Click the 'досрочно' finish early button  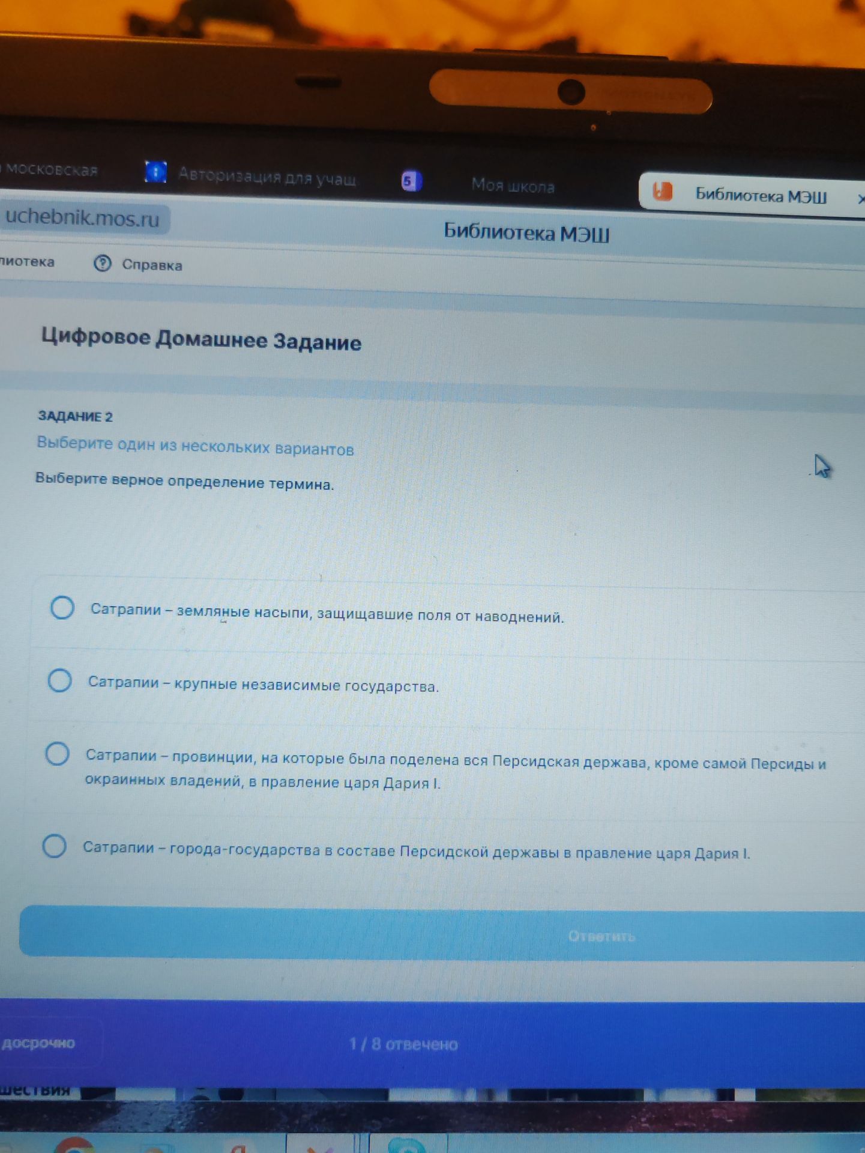tap(38, 1043)
